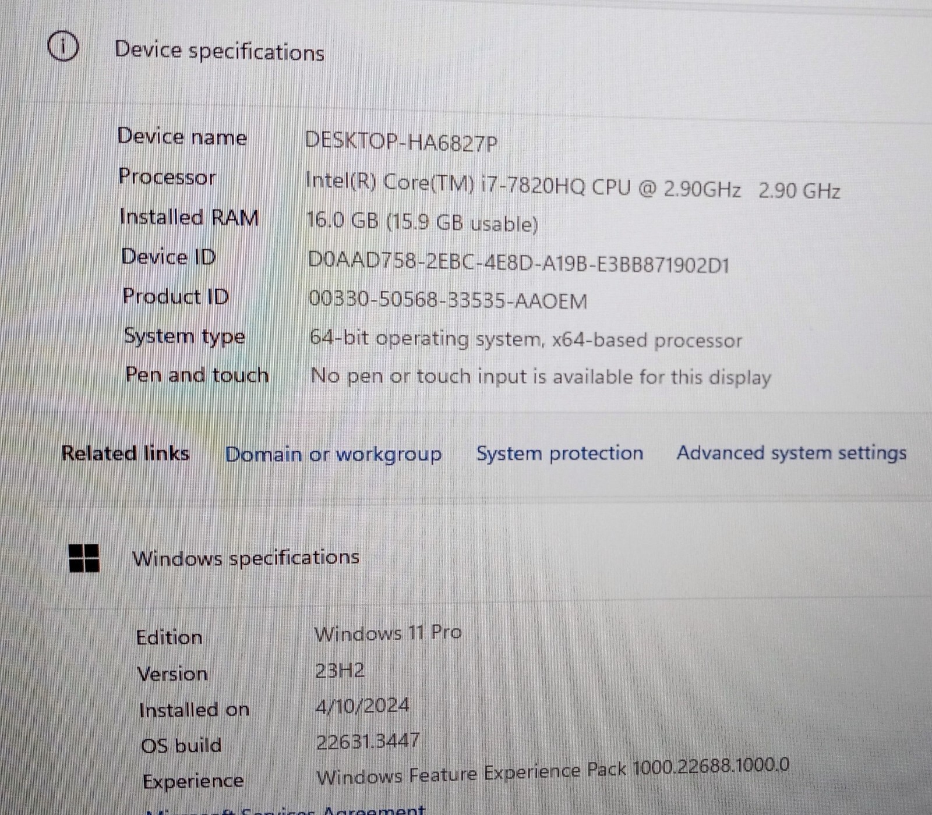Click the Device specifications info icon
Image resolution: width=932 pixels, height=815 pixels.
tap(62, 46)
